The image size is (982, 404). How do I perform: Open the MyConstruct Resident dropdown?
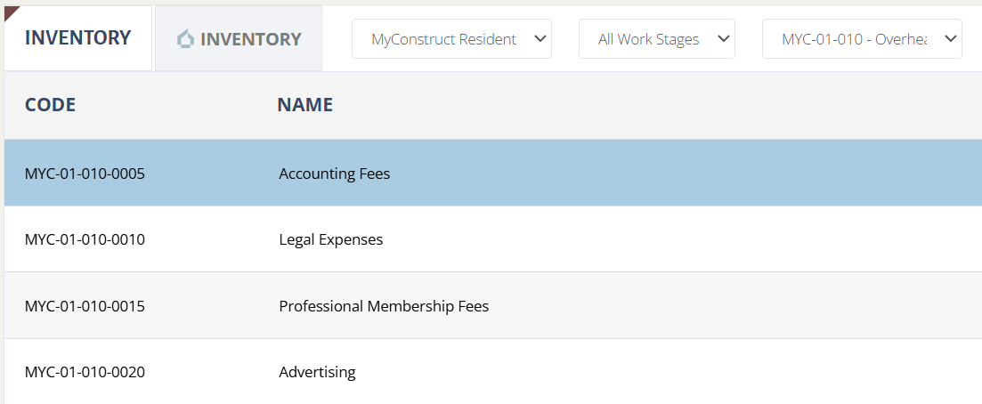(451, 39)
